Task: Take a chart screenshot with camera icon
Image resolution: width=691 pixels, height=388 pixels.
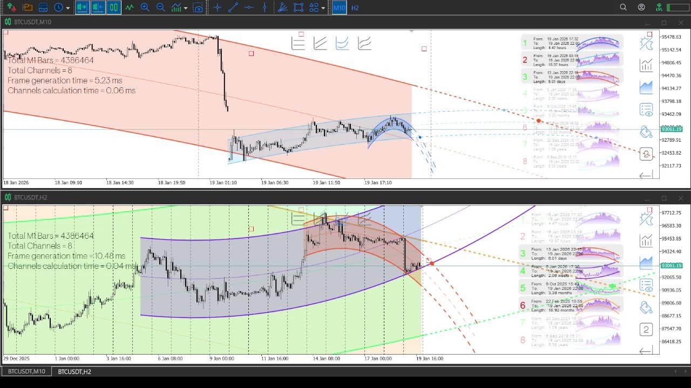Action: tap(198, 8)
